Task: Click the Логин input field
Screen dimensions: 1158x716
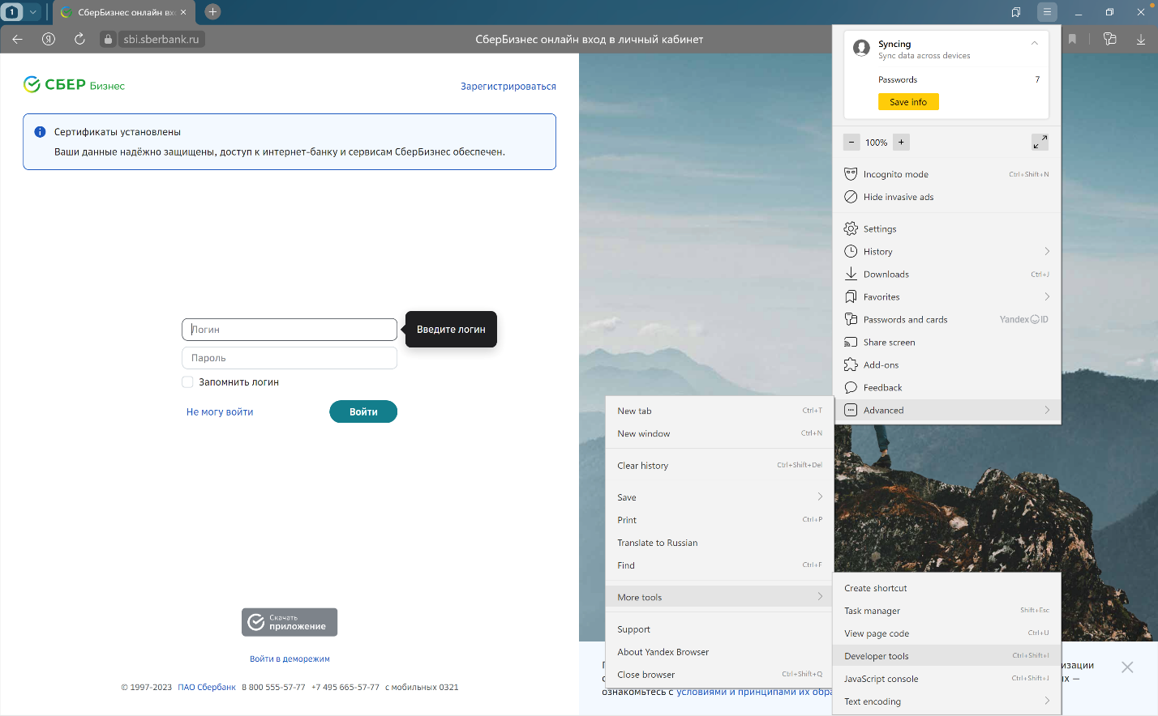Action: pyautogui.click(x=289, y=330)
